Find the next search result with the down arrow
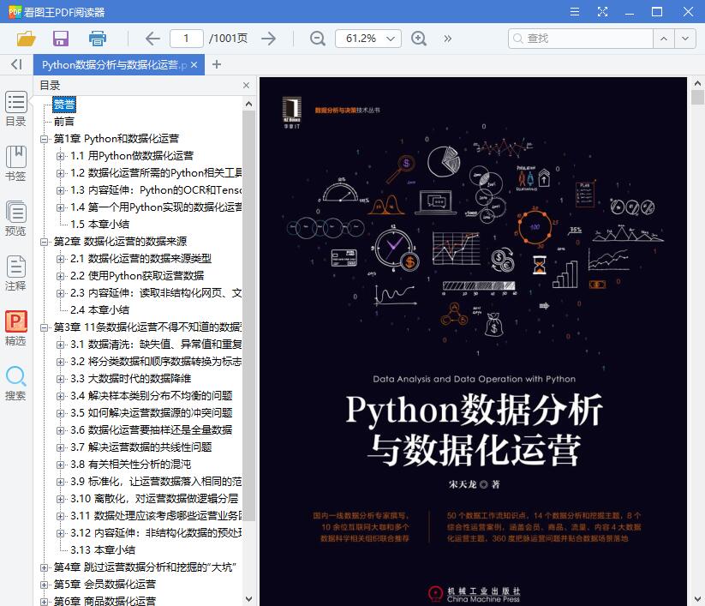Viewport: 705px width, 606px height. [x=685, y=39]
